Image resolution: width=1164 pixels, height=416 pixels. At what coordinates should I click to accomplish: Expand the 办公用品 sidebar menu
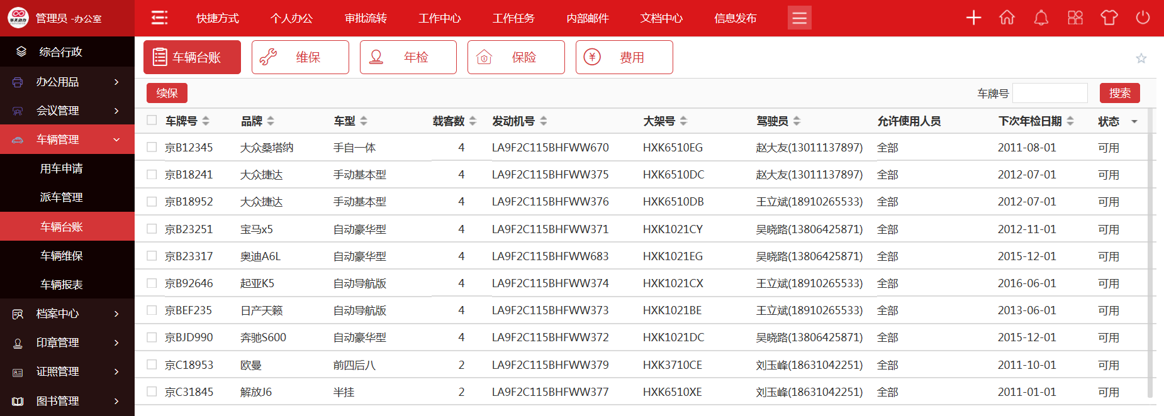[67, 82]
